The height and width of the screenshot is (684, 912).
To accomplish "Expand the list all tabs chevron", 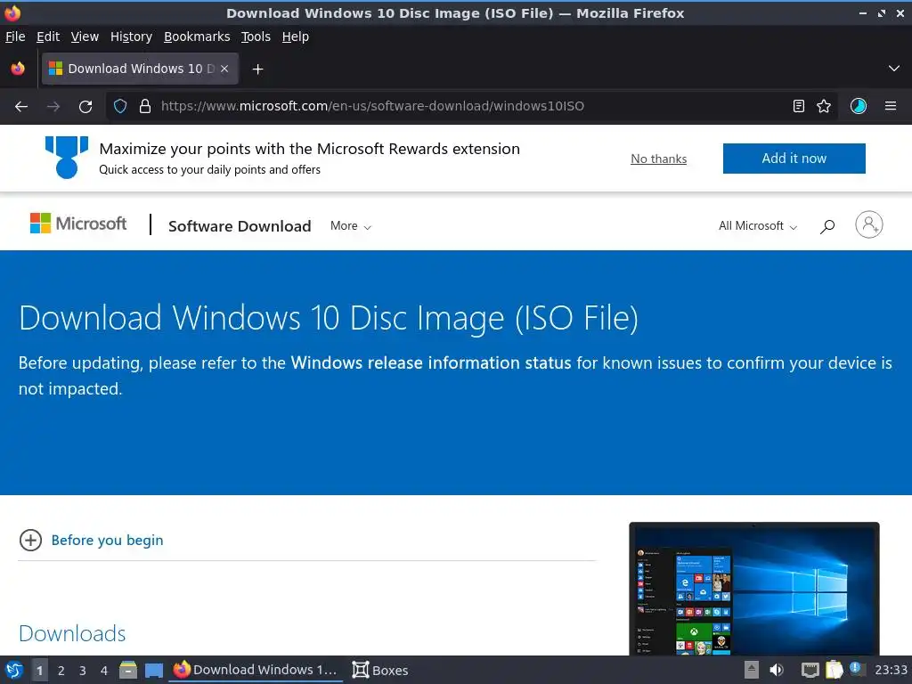I will click(x=894, y=69).
